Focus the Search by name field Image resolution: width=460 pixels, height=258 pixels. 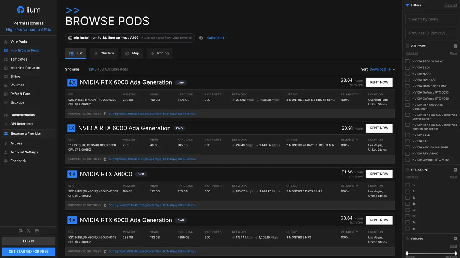(x=431, y=19)
